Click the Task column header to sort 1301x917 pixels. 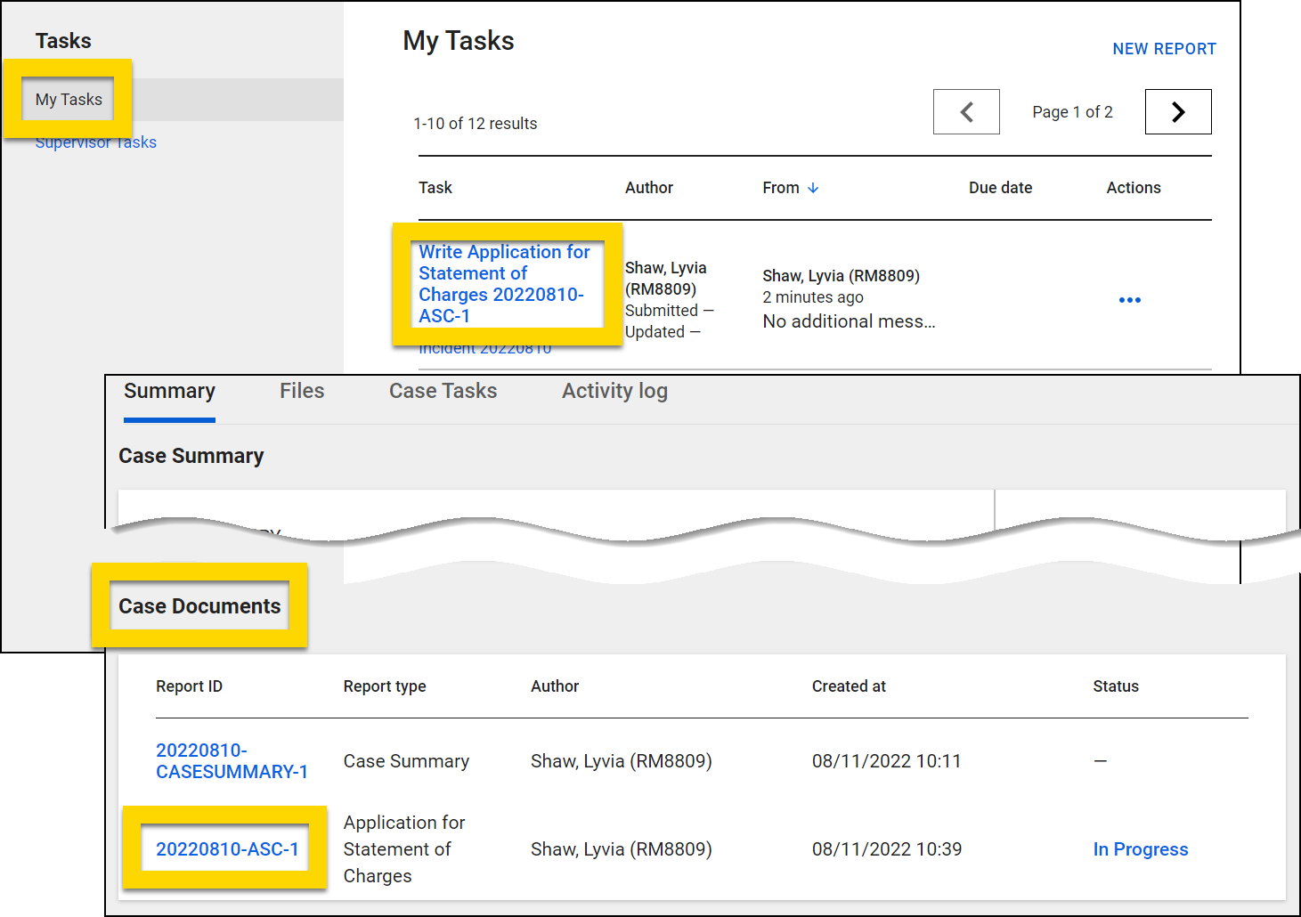tap(435, 188)
